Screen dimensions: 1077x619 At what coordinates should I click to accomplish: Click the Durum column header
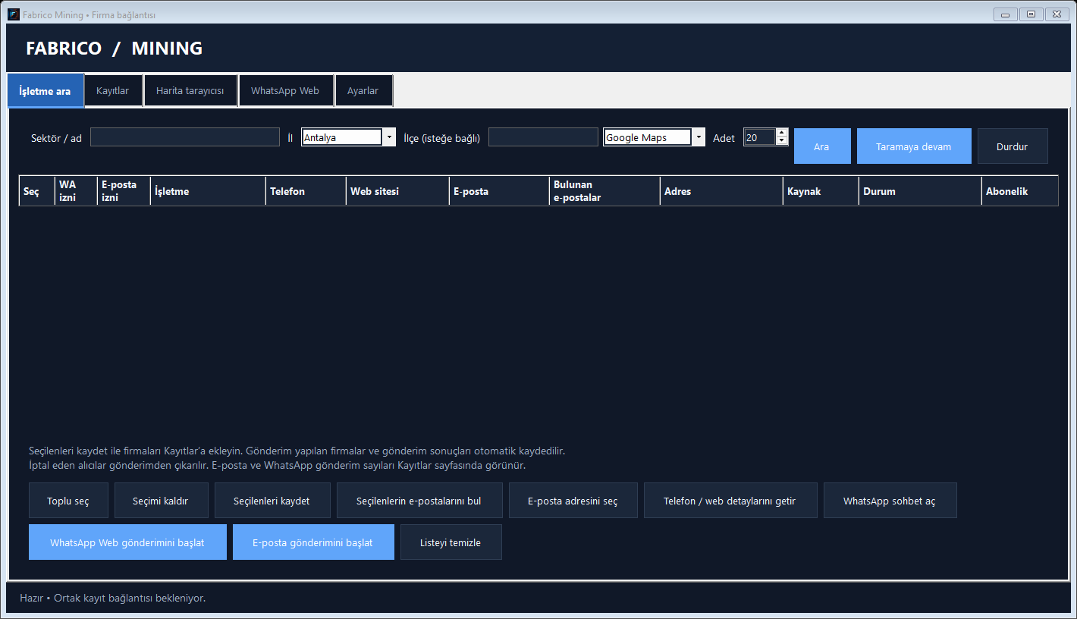[x=920, y=191]
